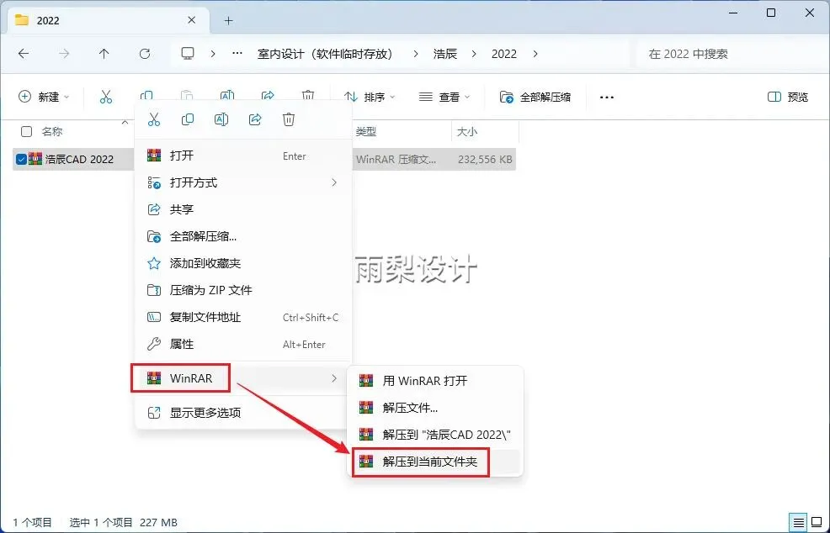The height and width of the screenshot is (533, 830).
Task: Click the 室内设计 breadcrumb folder
Action: (x=325, y=54)
